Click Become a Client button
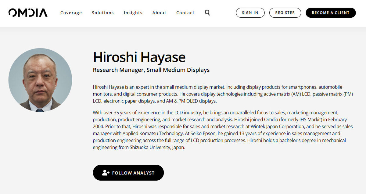Image resolution: width=366 pixels, height=194 pixels. point(331,13)
